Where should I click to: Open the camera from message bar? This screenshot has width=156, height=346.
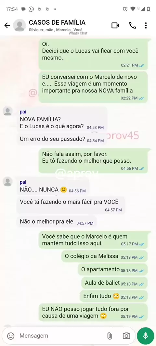click(126, 336)
